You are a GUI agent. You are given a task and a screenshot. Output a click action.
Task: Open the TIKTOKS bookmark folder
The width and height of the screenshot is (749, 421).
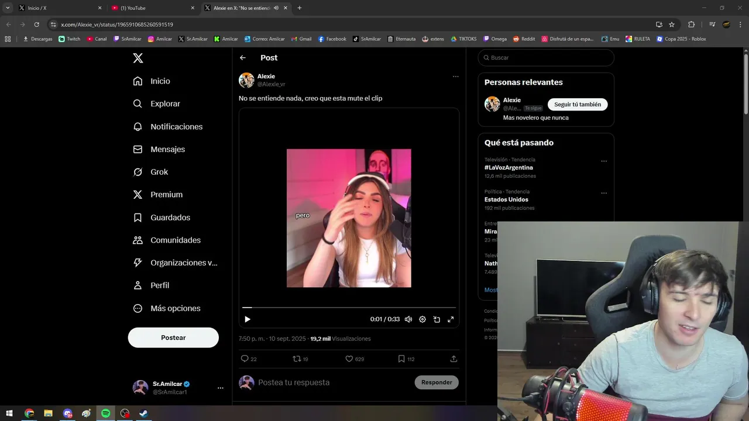pos(463,39)
